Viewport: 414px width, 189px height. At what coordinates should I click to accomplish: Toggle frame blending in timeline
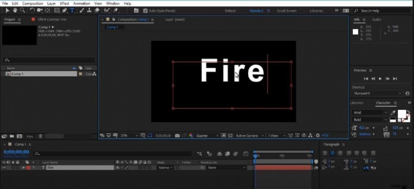pyautogui.click(x=227, y=154)
